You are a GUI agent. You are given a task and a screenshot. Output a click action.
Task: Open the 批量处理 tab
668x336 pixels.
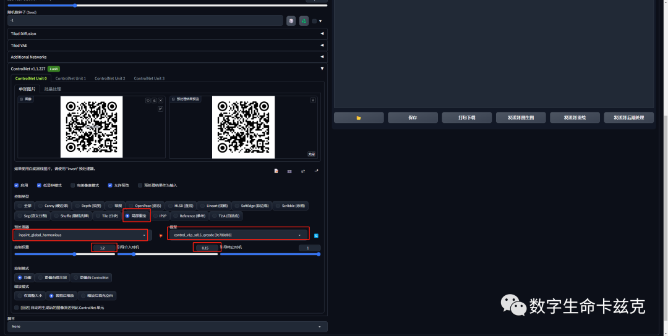[x=53, y=89]
